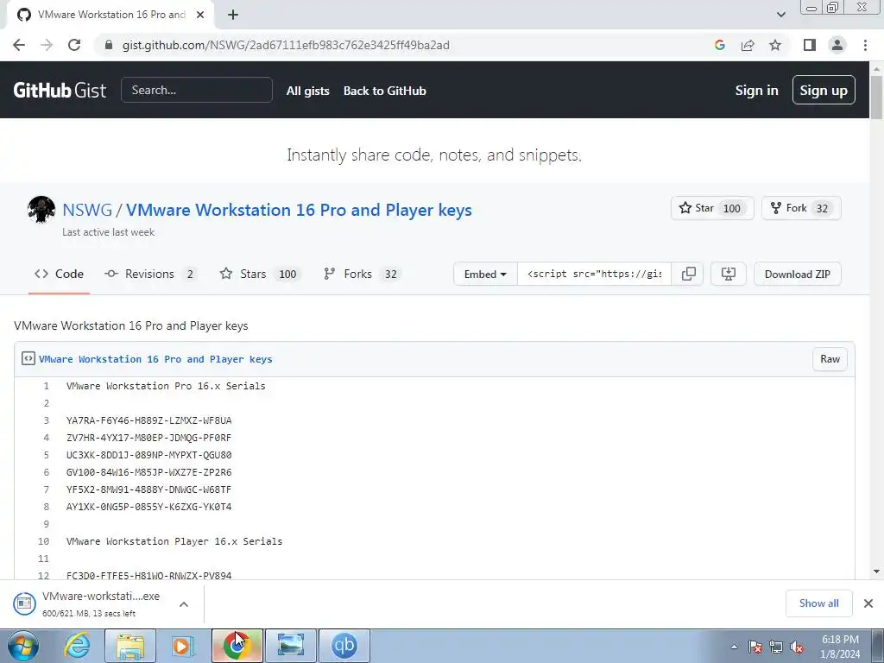Switch to the Forks tab
This screenshot has height=663, width=884.
[363, 274]
